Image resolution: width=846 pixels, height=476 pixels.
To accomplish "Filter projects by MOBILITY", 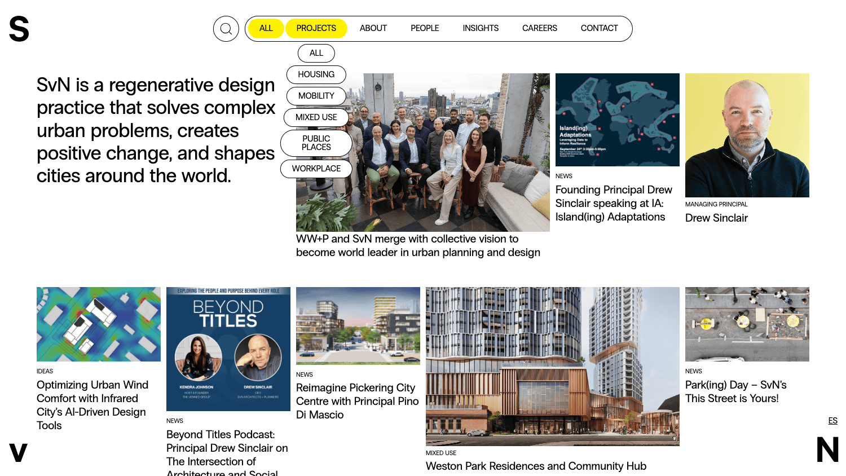I will point(316,96).
